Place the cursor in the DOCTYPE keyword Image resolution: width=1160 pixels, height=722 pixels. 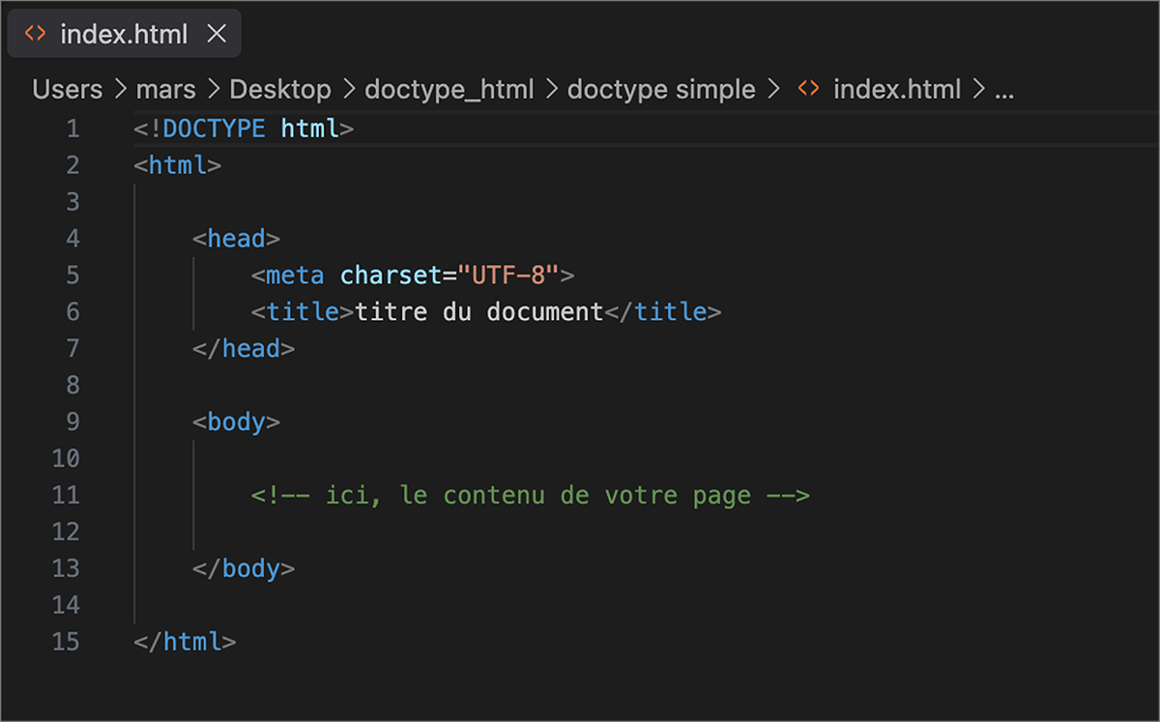(x=214, y=129)
